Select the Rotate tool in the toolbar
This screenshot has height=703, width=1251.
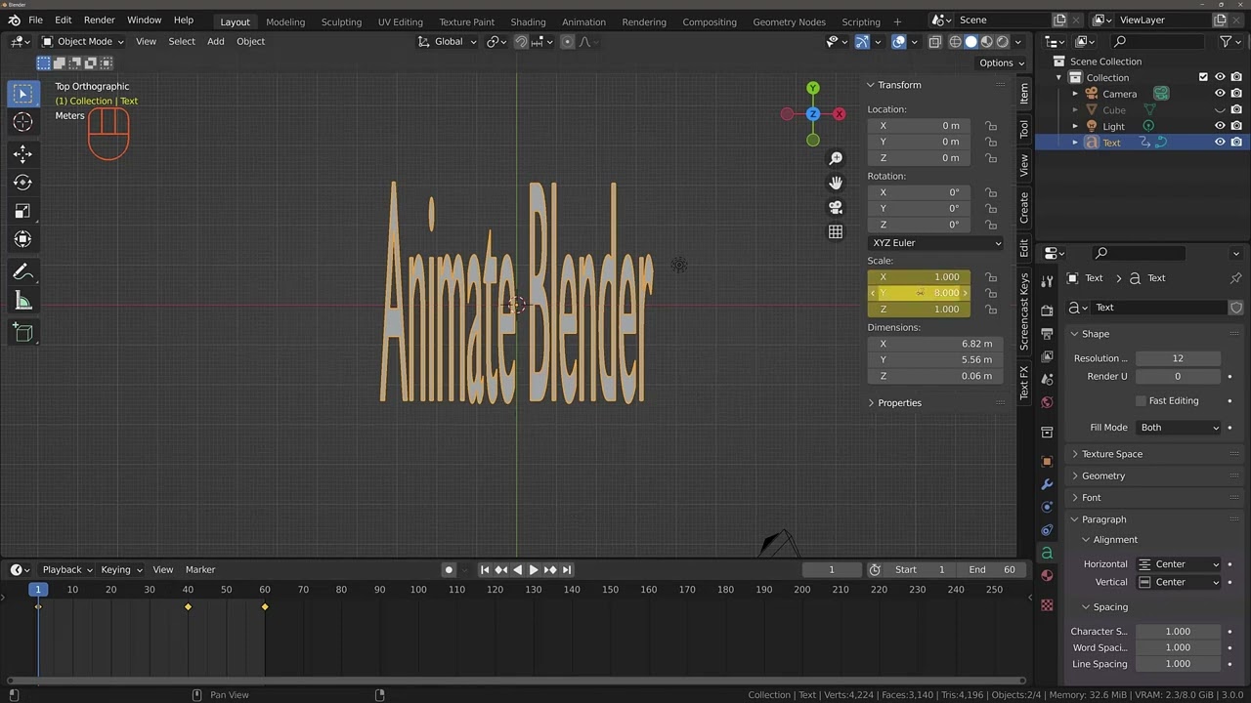[x=22, y=183]
